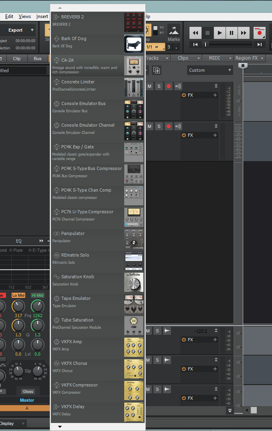Click the Gloss button in EQ
The height and width of the screenshot is (431, 272).
point(28,391)
